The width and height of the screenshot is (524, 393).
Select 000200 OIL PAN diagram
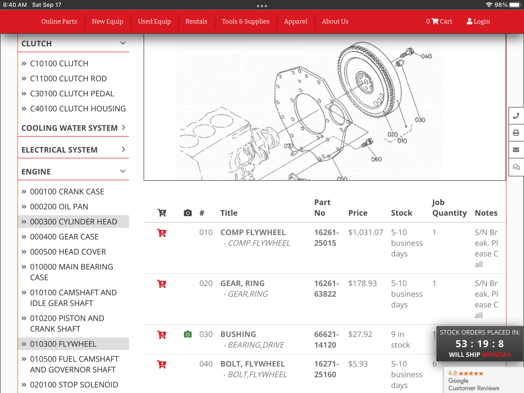click(59, 207)
